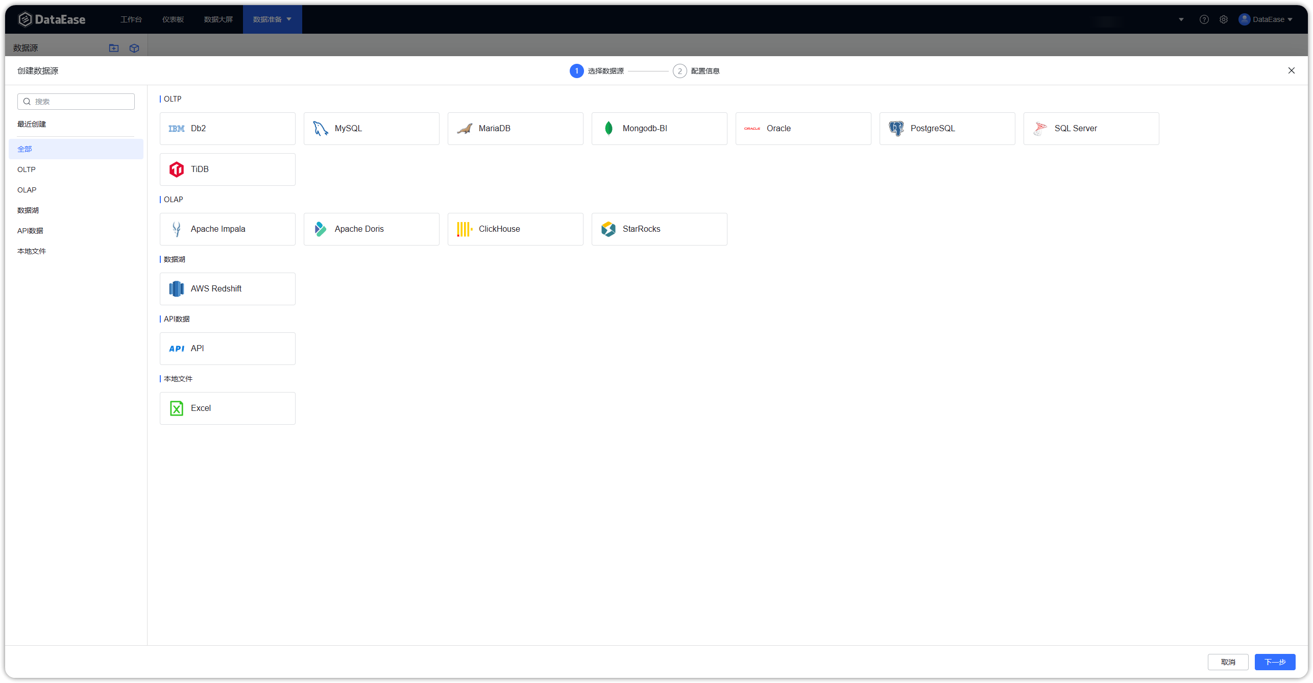The width and height of the screenshot is (1313, 683).
Task: Pick the MariaDB seal icon
Action: click(x=465, y=129)
